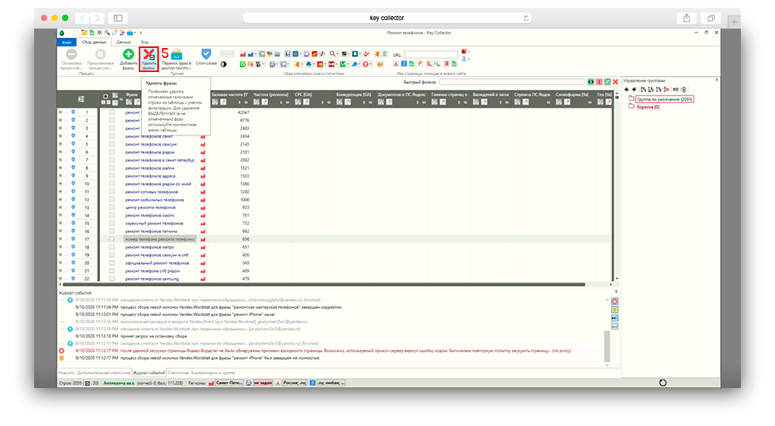Screen dimensions: 775x426
Task: Check the checkbox for row 17
Action: (x=112, y=239)
